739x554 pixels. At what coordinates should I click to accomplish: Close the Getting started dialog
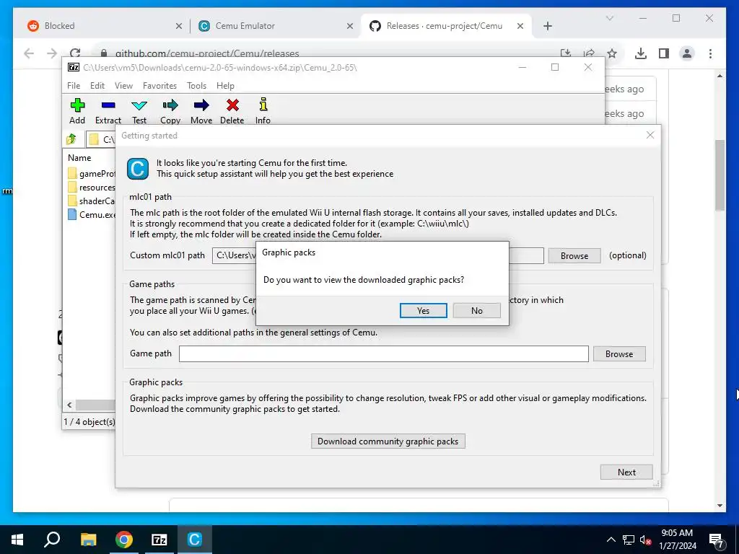point(650,135)
